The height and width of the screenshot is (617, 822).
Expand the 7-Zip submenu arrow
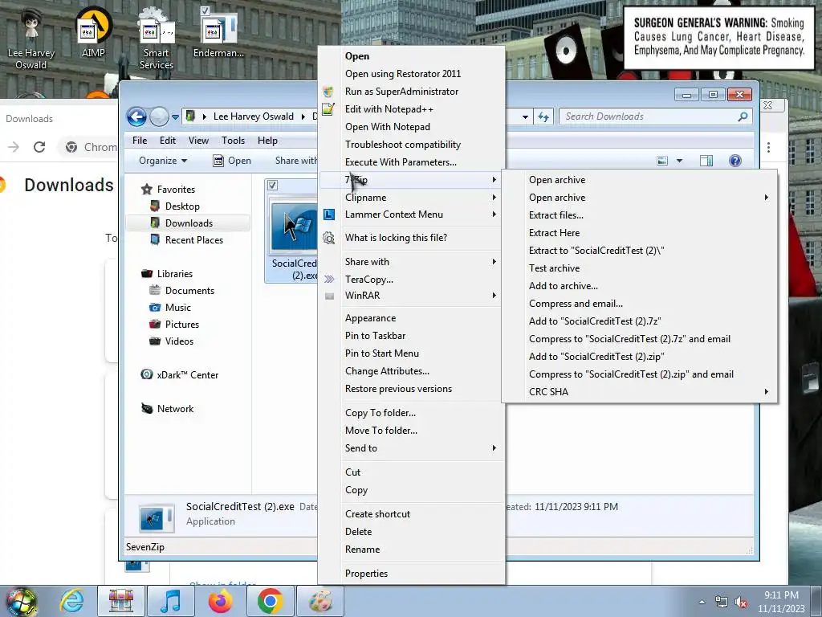tap(494, 180)
